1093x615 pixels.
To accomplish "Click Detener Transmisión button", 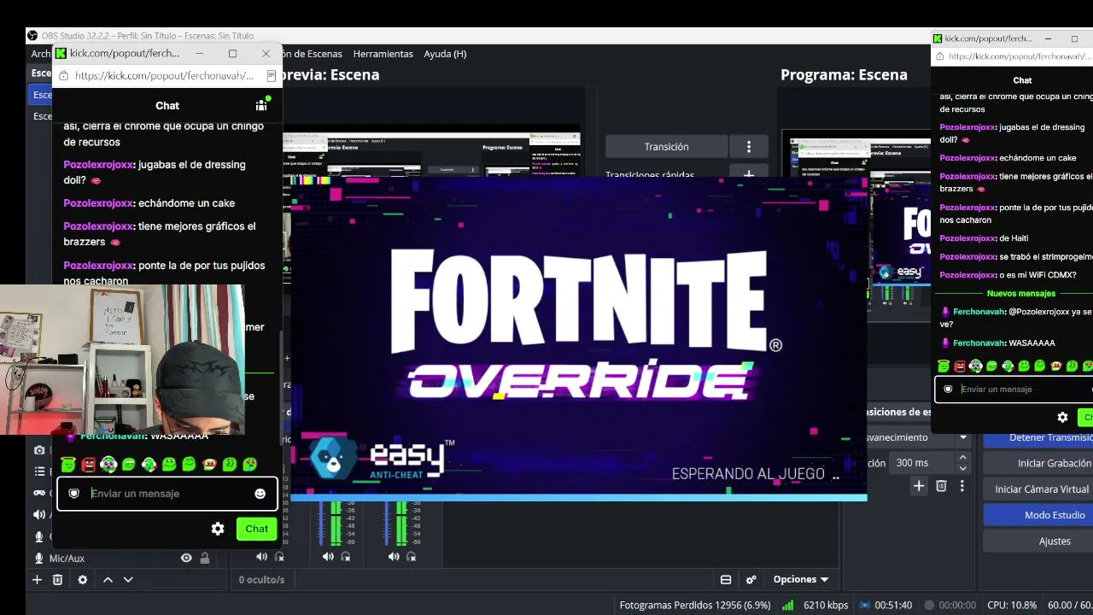I will pyautogui.click(x=1038, y=437).
